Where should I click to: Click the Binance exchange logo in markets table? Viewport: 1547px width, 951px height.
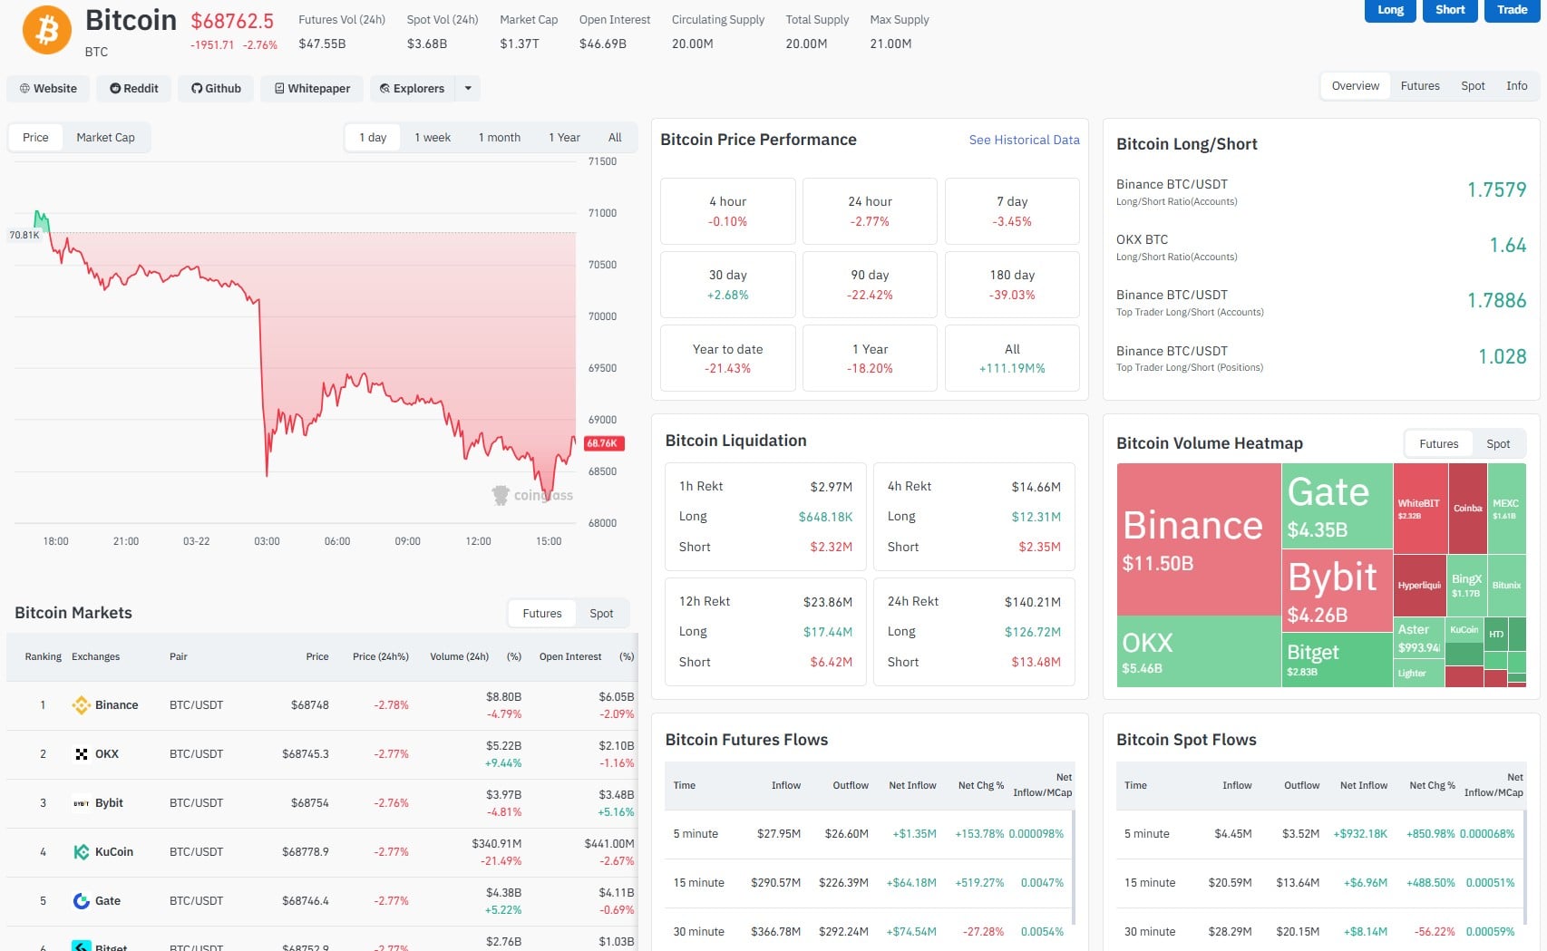(x=80, y=705)
